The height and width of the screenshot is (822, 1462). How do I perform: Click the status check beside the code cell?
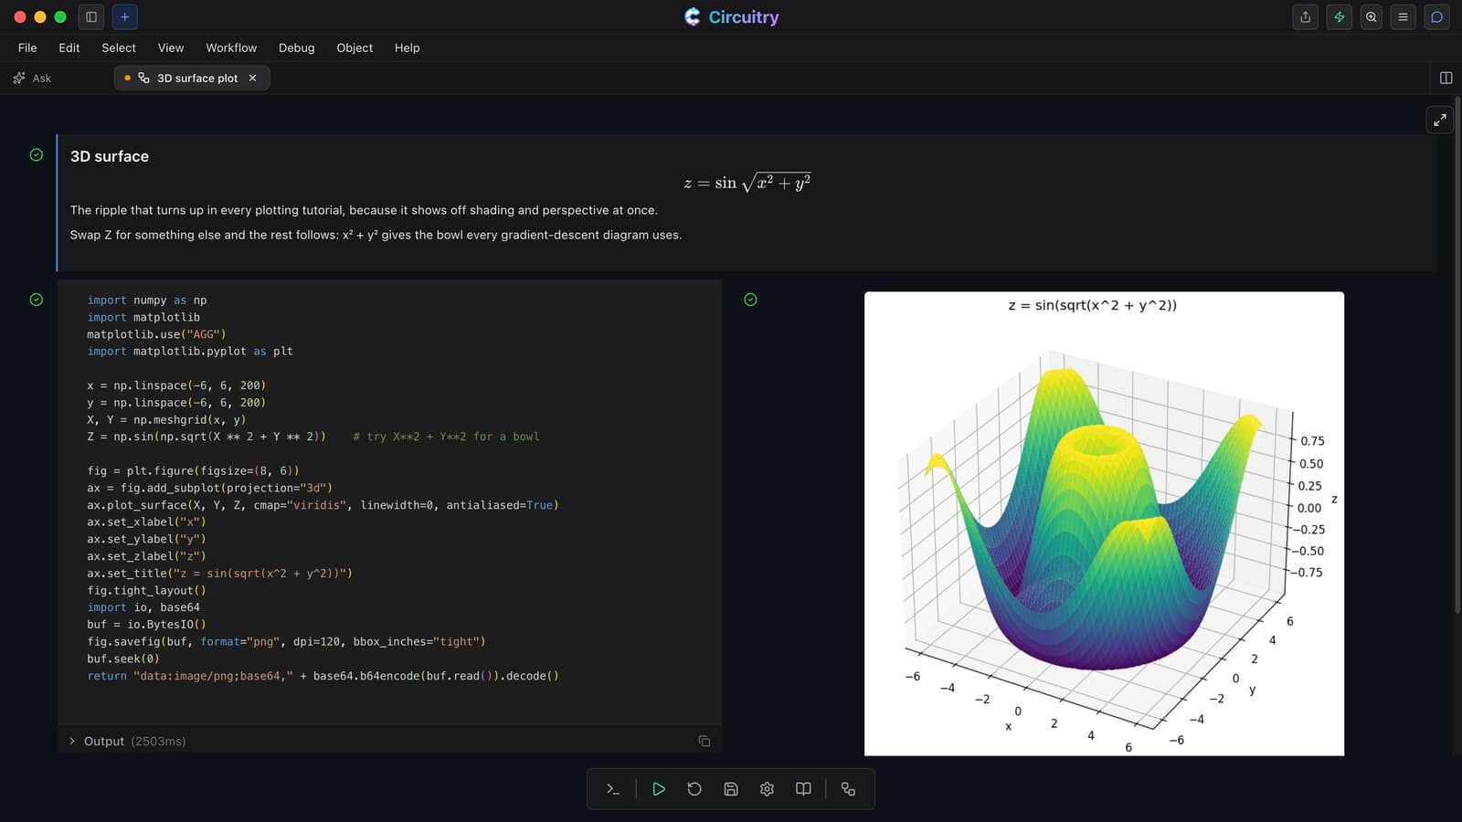coord(37,300)
